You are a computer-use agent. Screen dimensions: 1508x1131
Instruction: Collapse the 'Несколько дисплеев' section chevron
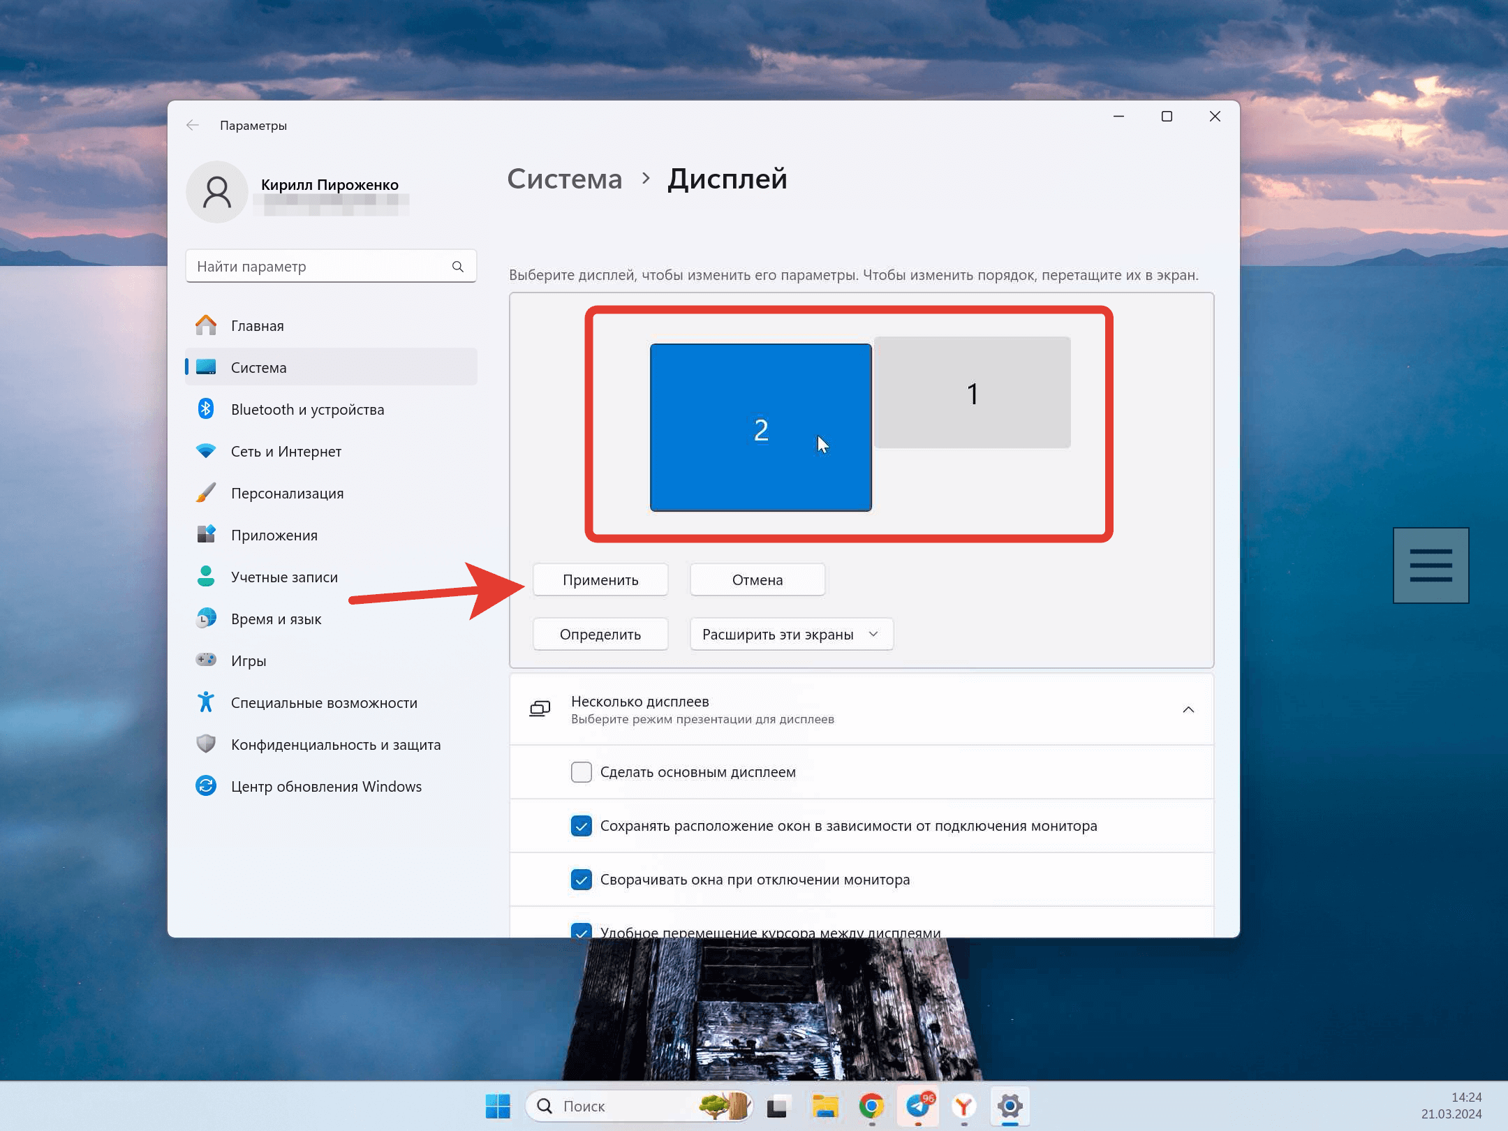(x=1188, y=710)
